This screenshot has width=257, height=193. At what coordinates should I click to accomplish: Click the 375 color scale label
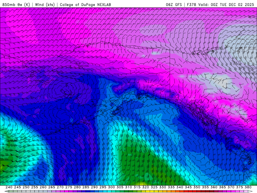[239, 187]
